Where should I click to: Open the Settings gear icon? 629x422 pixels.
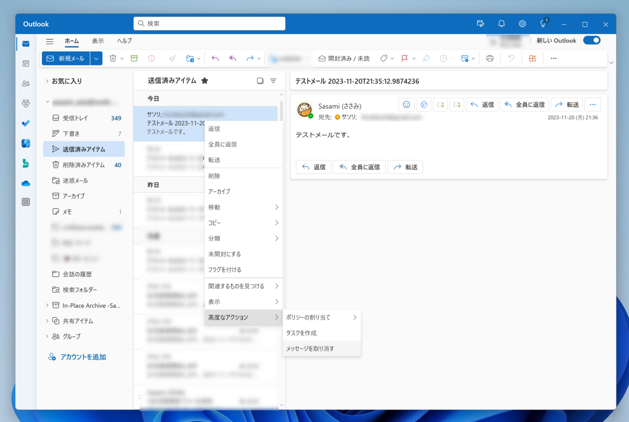point(522,24)
